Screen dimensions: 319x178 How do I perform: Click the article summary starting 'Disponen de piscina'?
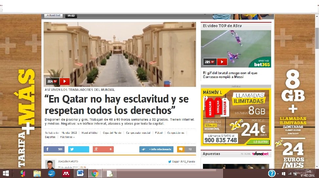click(119, 121)
